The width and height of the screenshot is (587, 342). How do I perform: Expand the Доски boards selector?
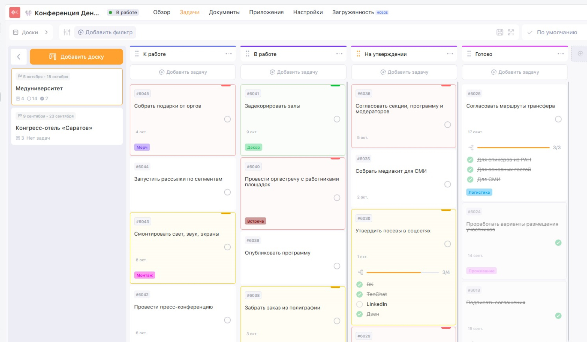(31, 32)
